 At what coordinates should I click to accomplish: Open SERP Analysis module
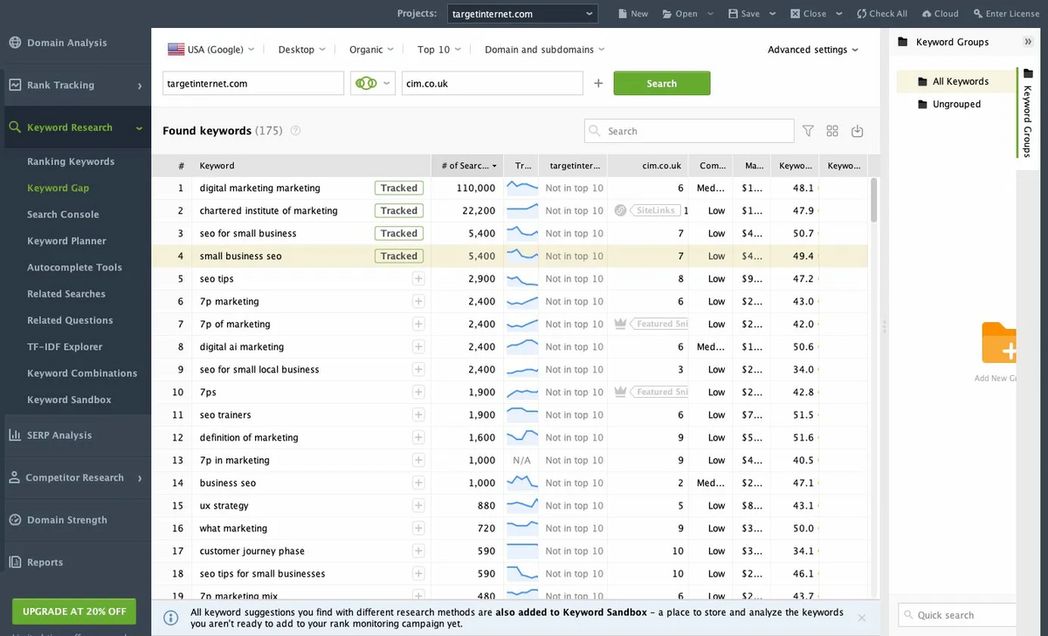click(x=59, y=435)
